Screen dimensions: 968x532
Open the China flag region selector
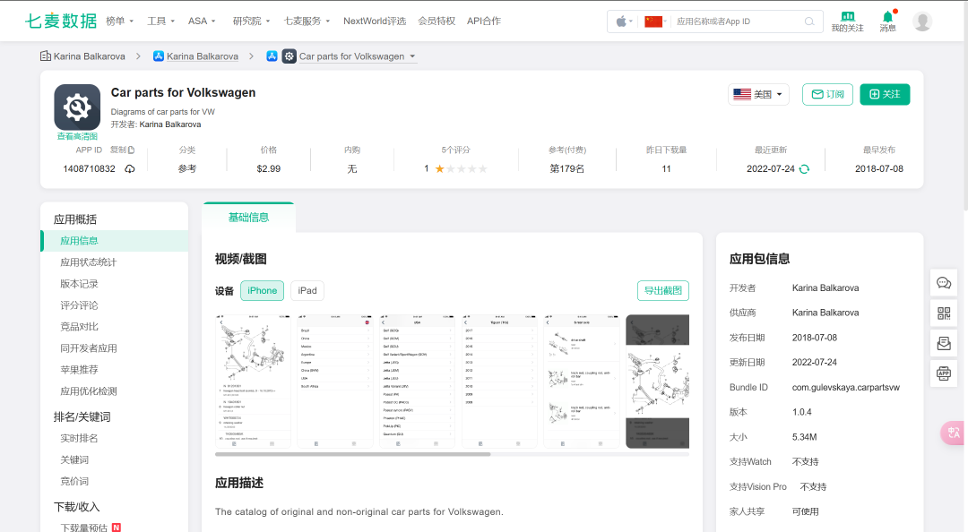point(654,21)
